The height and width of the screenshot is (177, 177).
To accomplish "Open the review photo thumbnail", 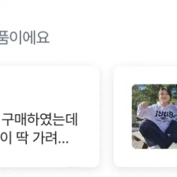I will tap(155, 116).
